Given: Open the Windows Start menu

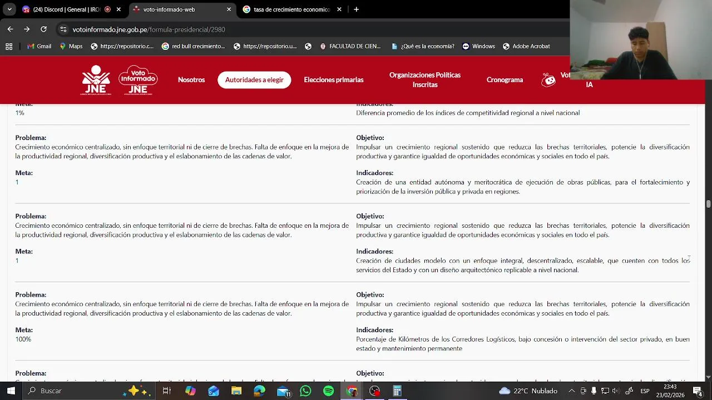Looking at the screenshot, I should click(11, 391).
